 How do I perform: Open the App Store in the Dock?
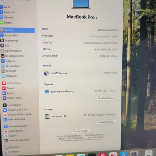click(124, 154)
